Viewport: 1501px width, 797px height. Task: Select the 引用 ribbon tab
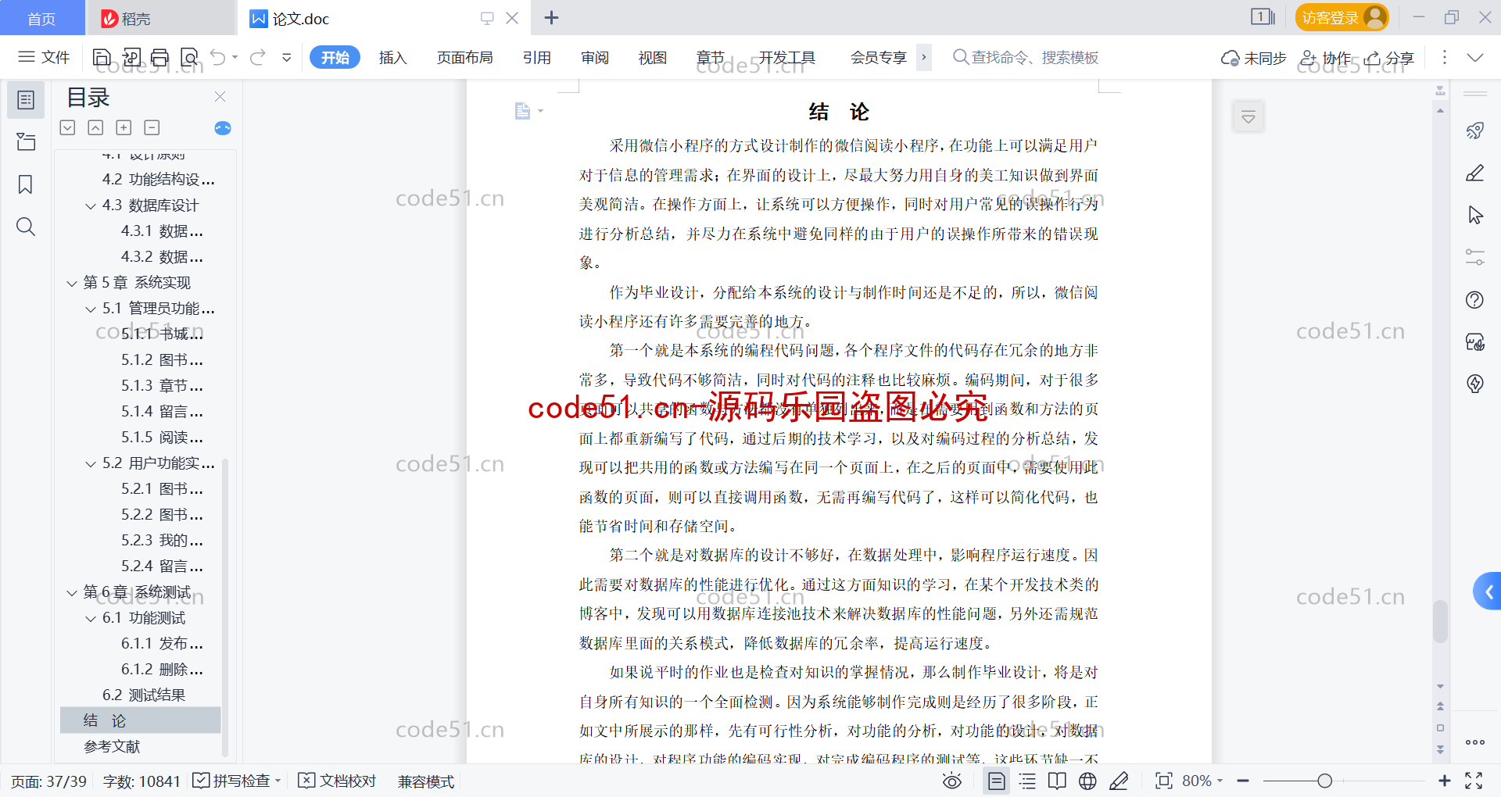pos(537,57)
